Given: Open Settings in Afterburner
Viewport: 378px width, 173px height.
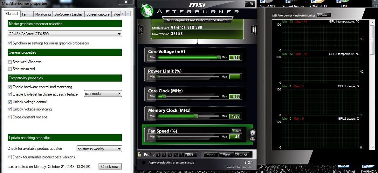Looking at the screenshot, I should click(x=241, y=155).
